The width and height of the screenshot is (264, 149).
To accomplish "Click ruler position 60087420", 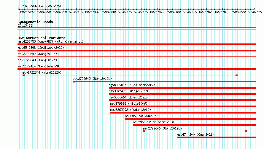I will coord(76,12).
